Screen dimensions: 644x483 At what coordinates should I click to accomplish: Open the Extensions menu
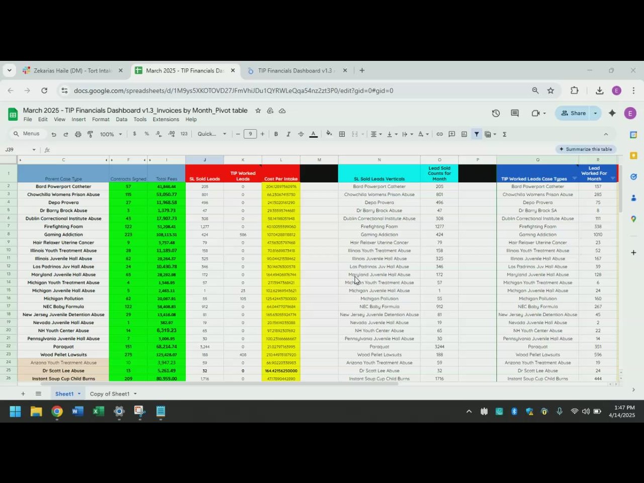[166, 119]
